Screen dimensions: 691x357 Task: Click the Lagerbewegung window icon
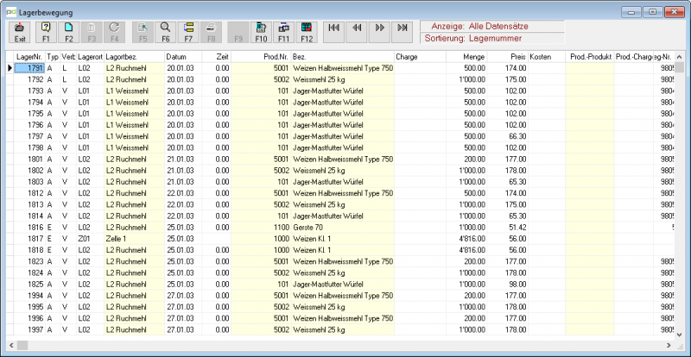pos(11,12)
